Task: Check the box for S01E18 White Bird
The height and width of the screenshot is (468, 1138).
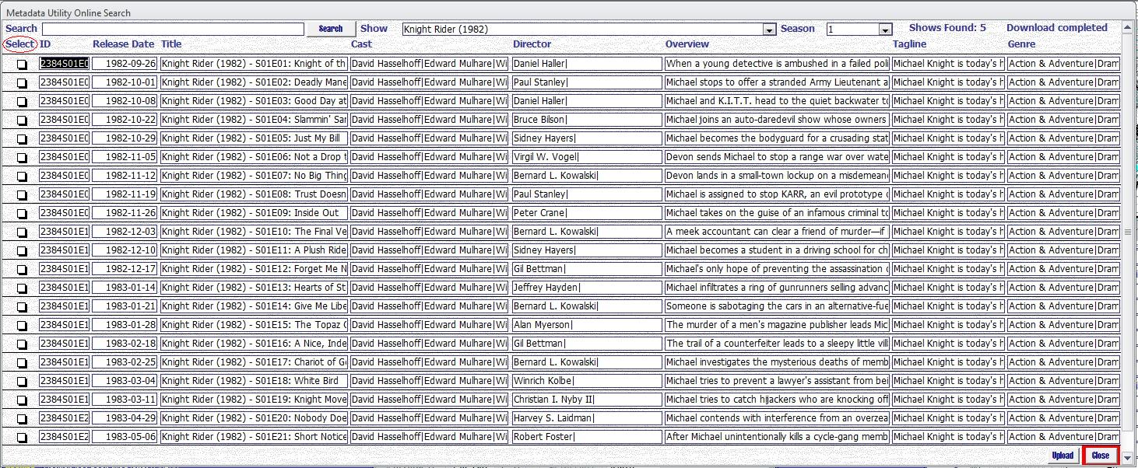Action: point(22,382)
